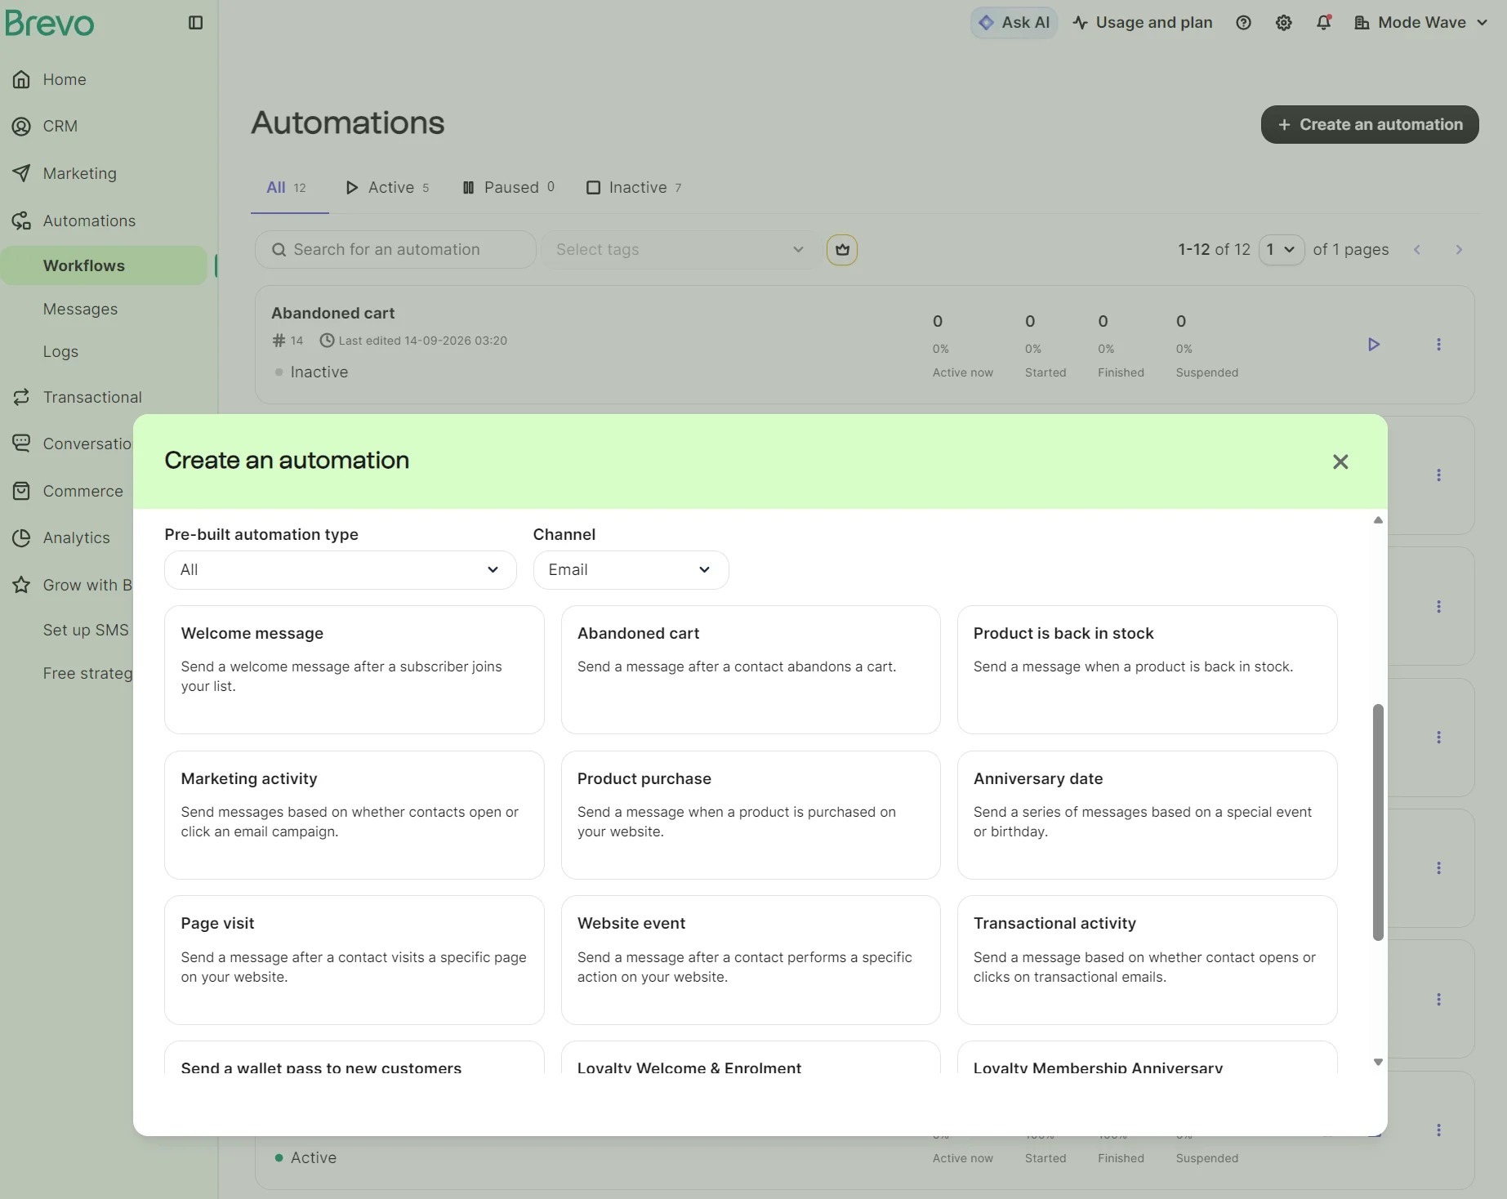Focus the Search for an automation field
The height and width of the screenshot is (1199, 1507).
coord(395,250)
